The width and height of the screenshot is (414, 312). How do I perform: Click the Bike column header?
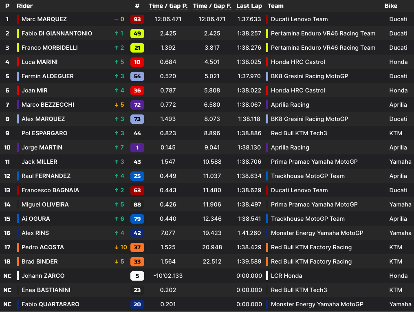point(391,6)
